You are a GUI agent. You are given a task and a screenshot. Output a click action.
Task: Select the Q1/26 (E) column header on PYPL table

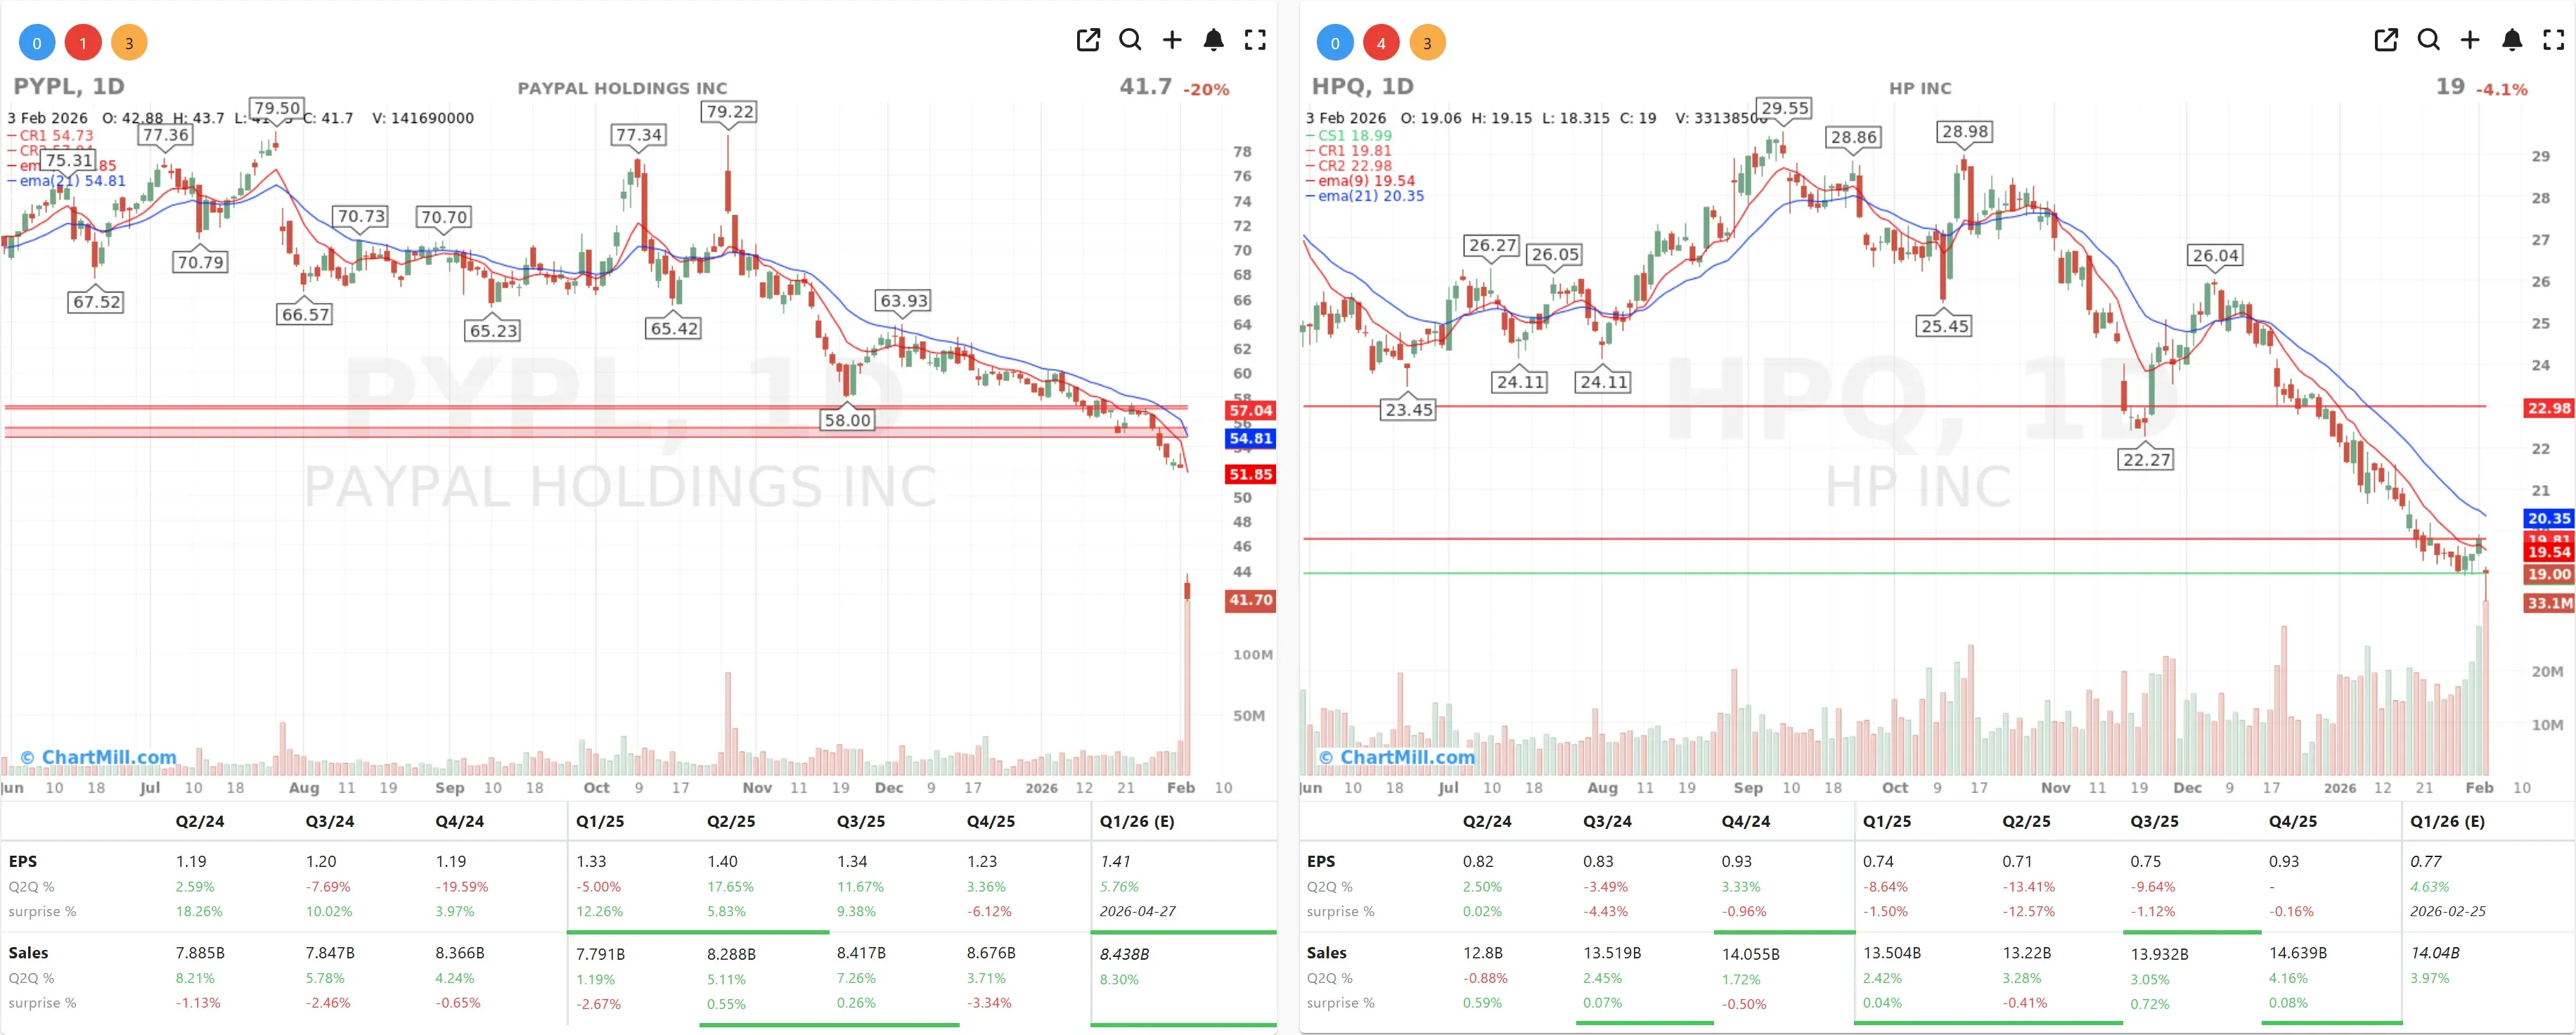(1138, 821)
